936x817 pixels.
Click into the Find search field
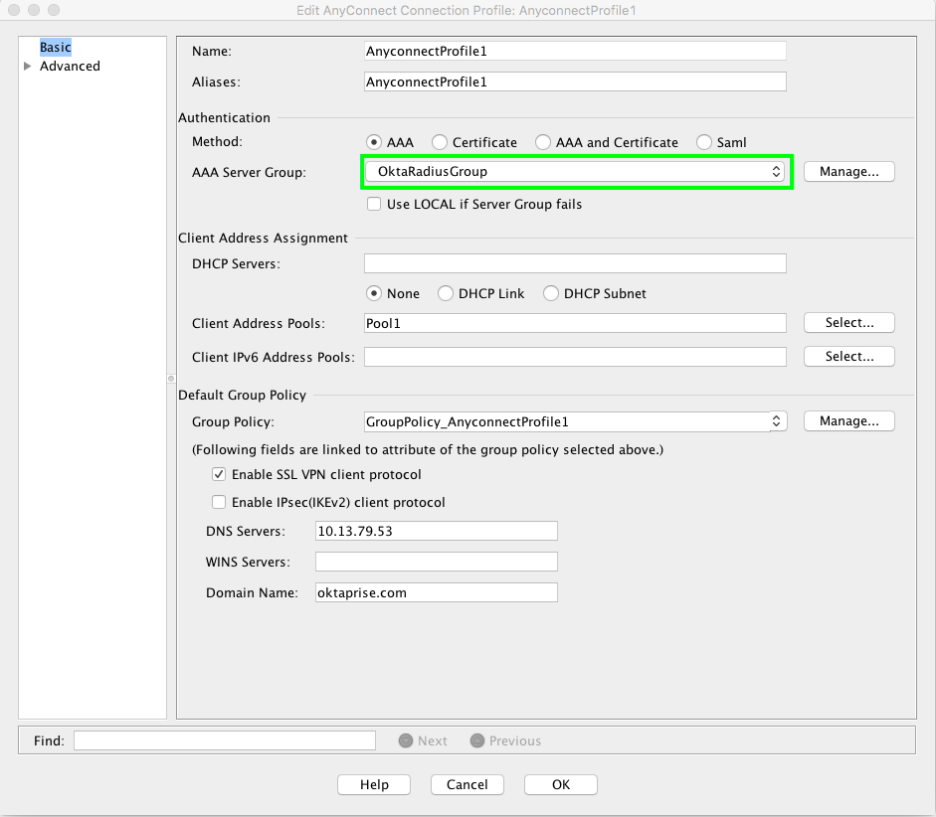[224, 740]
